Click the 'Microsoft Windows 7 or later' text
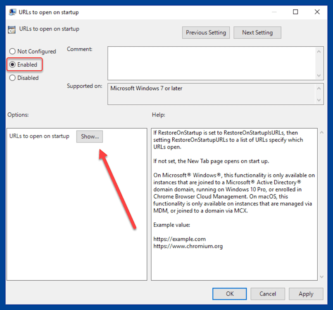 click(146, 88)
